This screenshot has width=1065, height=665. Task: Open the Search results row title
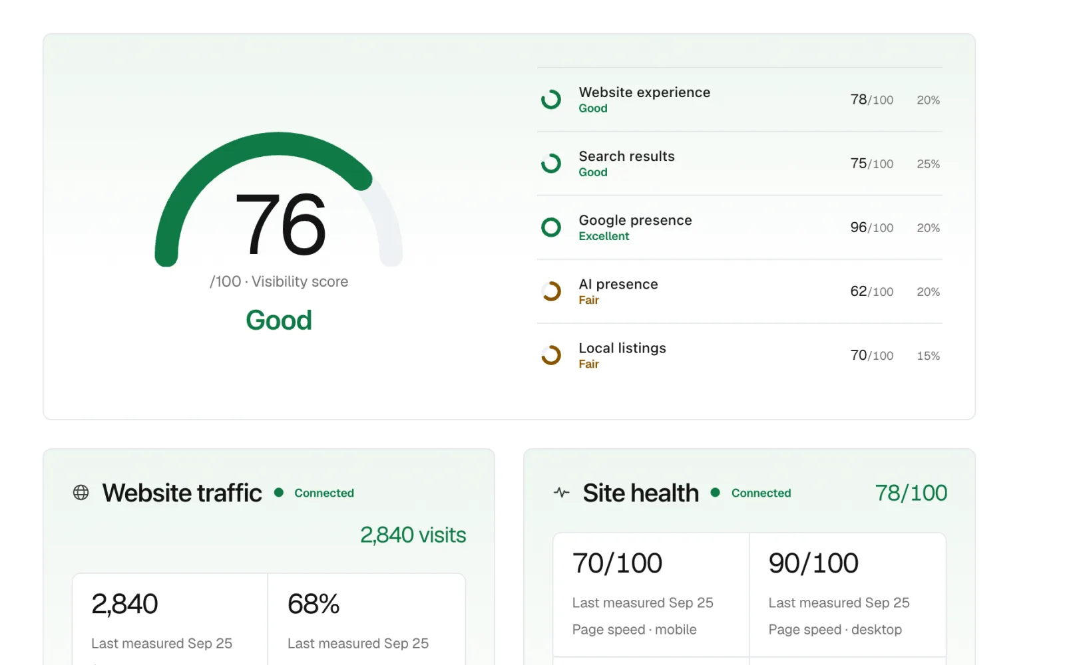point(626,156)
